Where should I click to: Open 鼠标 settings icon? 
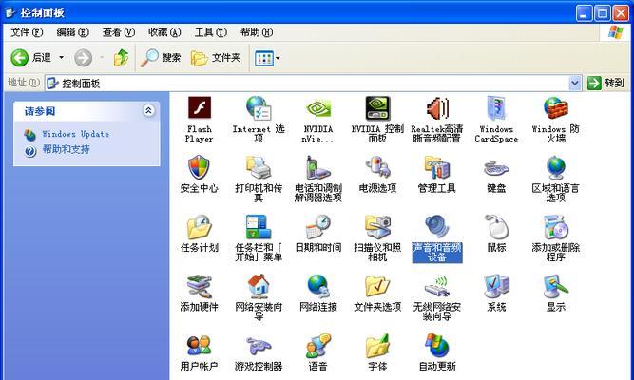point(496,226)
